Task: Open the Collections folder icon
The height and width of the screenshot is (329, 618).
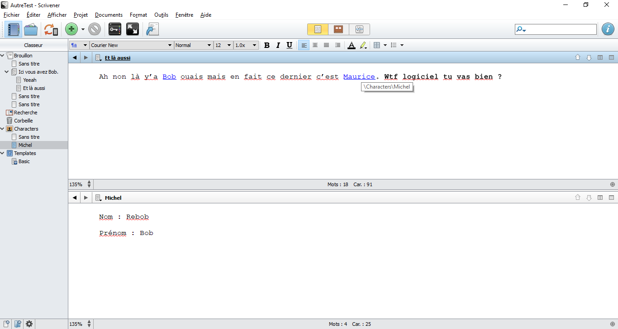Action: pos(31,30)
